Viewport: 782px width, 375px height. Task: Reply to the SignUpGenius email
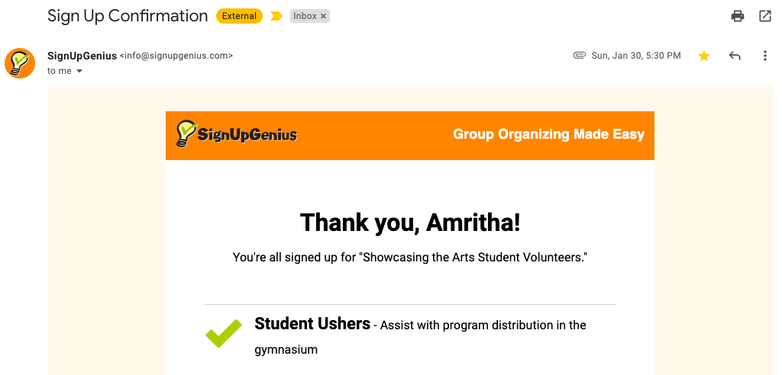[x=735, y=56]
